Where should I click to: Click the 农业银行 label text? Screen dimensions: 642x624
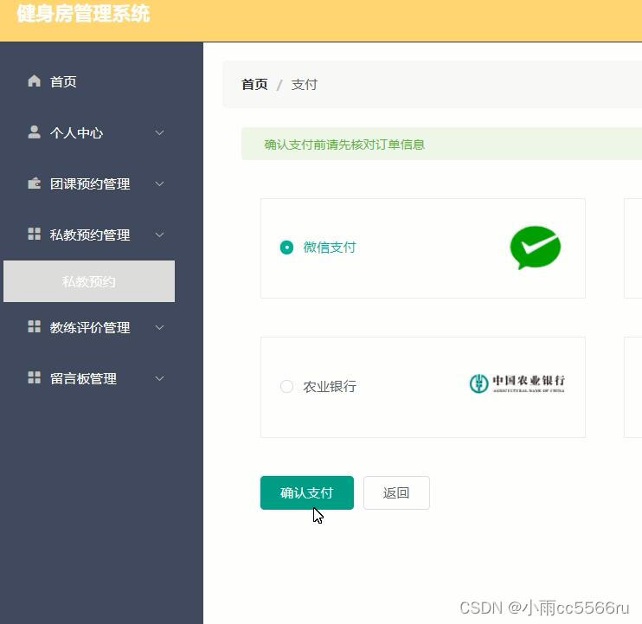click(x=330, y=386)
